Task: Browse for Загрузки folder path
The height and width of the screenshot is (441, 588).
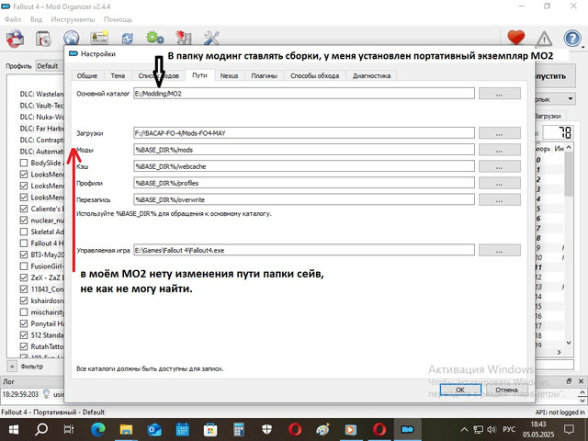Action: pos(500,132)
